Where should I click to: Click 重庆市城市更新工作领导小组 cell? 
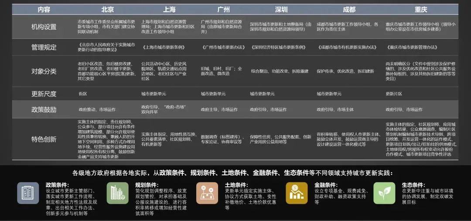[x=420, y=27]
